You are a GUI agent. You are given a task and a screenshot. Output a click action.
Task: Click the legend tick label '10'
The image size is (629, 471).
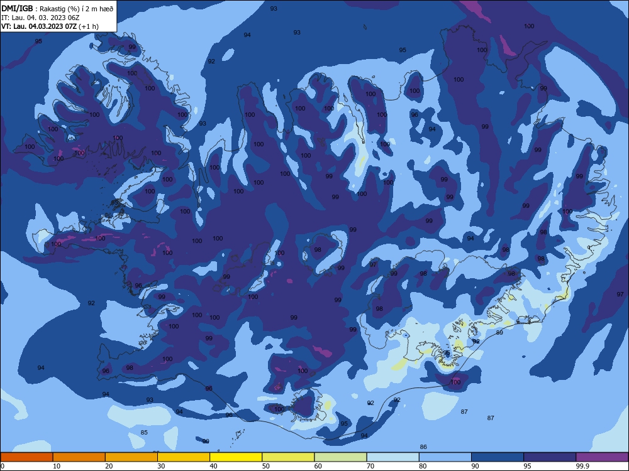(57, 466)
